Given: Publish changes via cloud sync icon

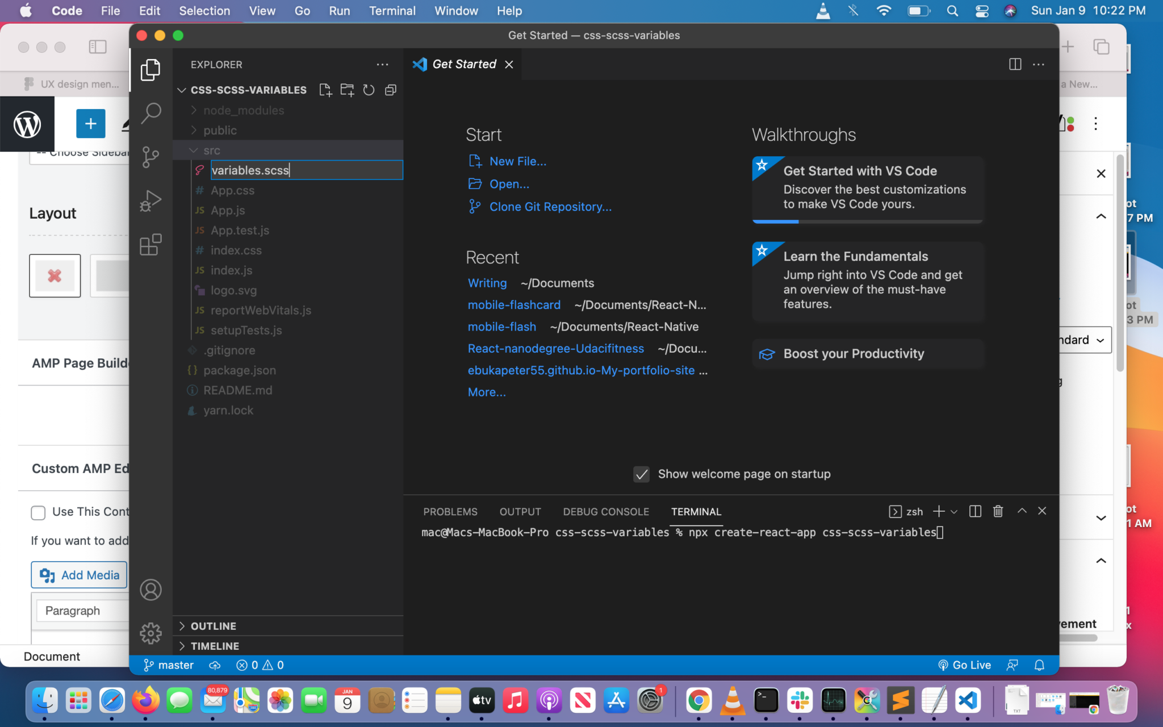Looking at the screenshot, I should (x=215, y=665).
